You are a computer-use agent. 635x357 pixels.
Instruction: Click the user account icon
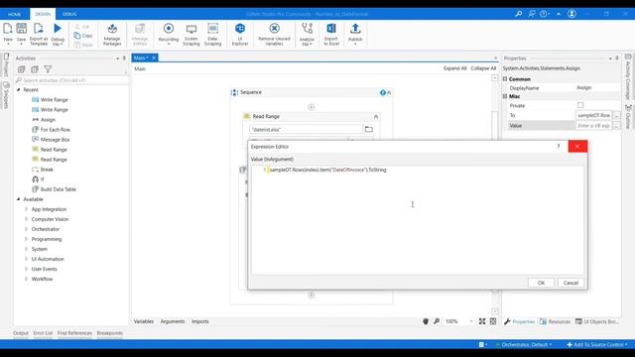571,14
